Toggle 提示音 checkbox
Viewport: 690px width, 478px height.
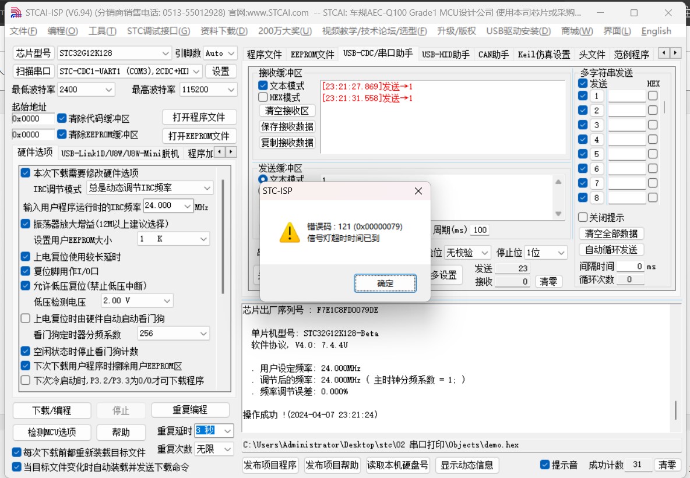[545, 465]
